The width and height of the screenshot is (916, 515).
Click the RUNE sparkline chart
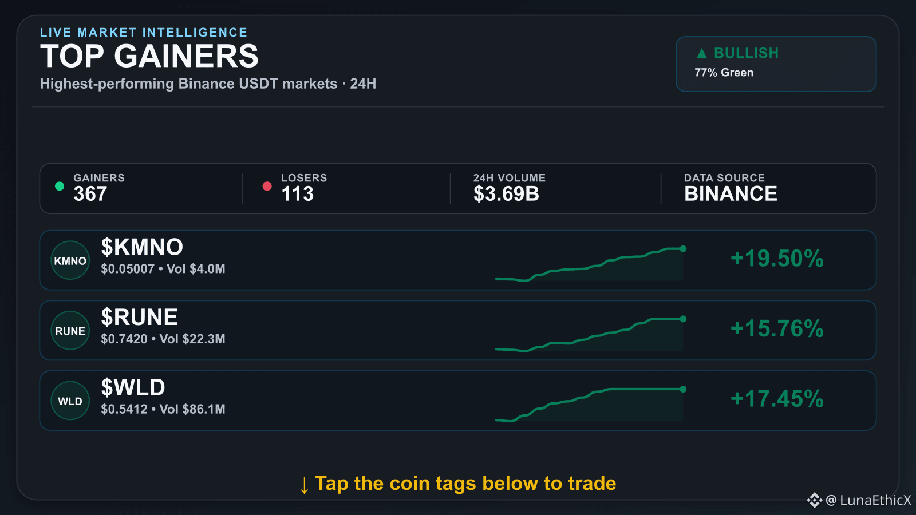coord(590,335)
